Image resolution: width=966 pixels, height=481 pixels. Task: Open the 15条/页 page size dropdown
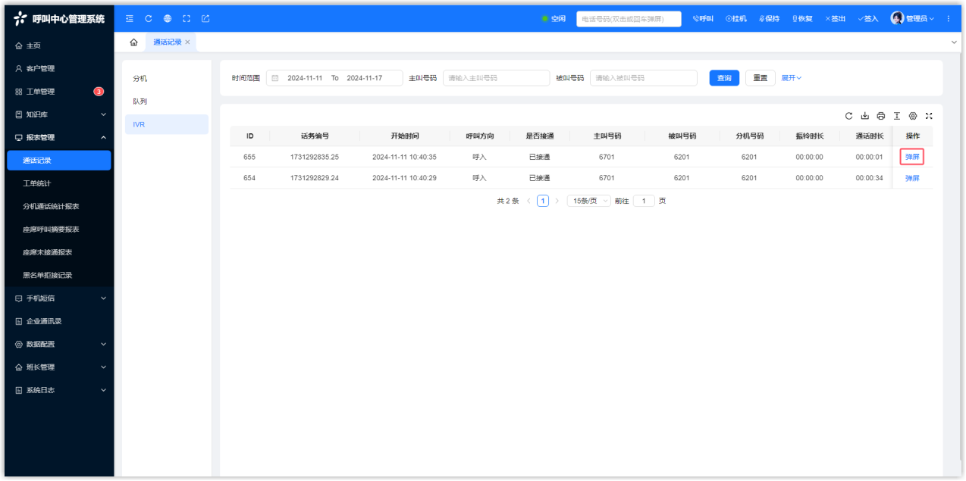[589, 201]
